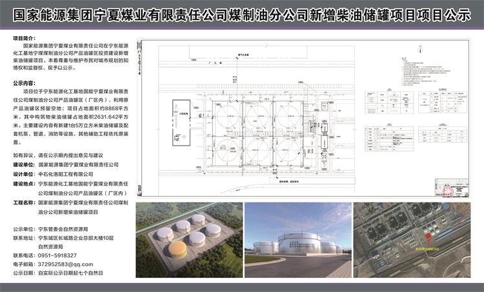Click the red approval stamp on the drawing
This screenshot has height=292, width=484.
pyautogui.click(x=447, y=191)
